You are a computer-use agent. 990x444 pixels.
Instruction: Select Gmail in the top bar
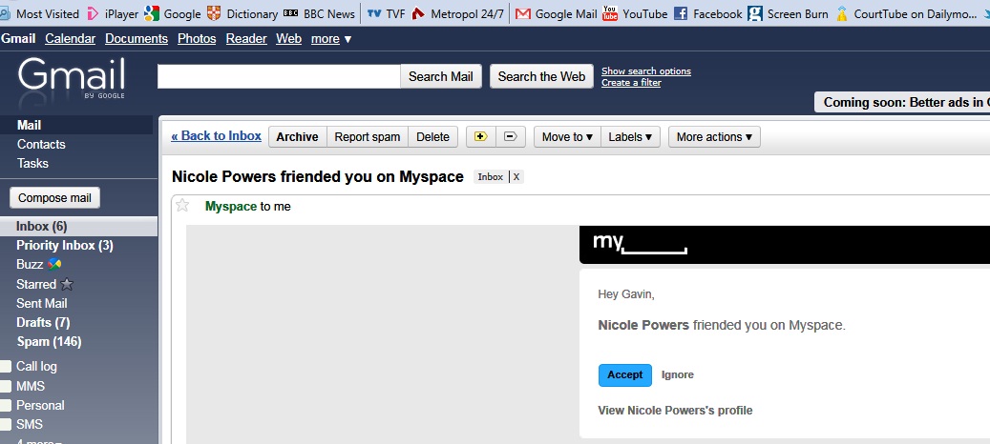coord(18,39)
